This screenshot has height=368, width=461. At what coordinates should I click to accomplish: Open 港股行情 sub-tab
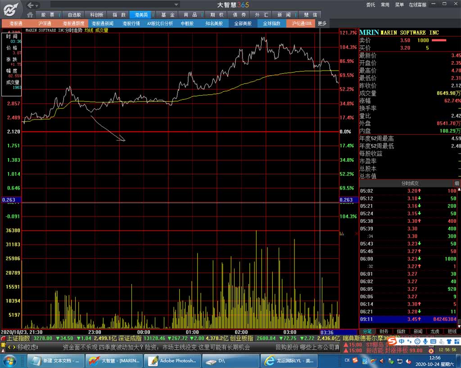point(131,23)
